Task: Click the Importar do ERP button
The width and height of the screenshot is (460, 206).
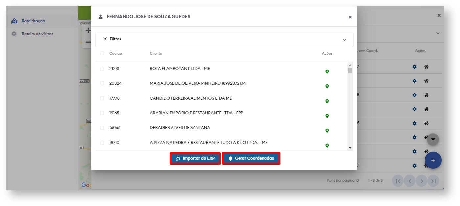Action: coord(195,158)
